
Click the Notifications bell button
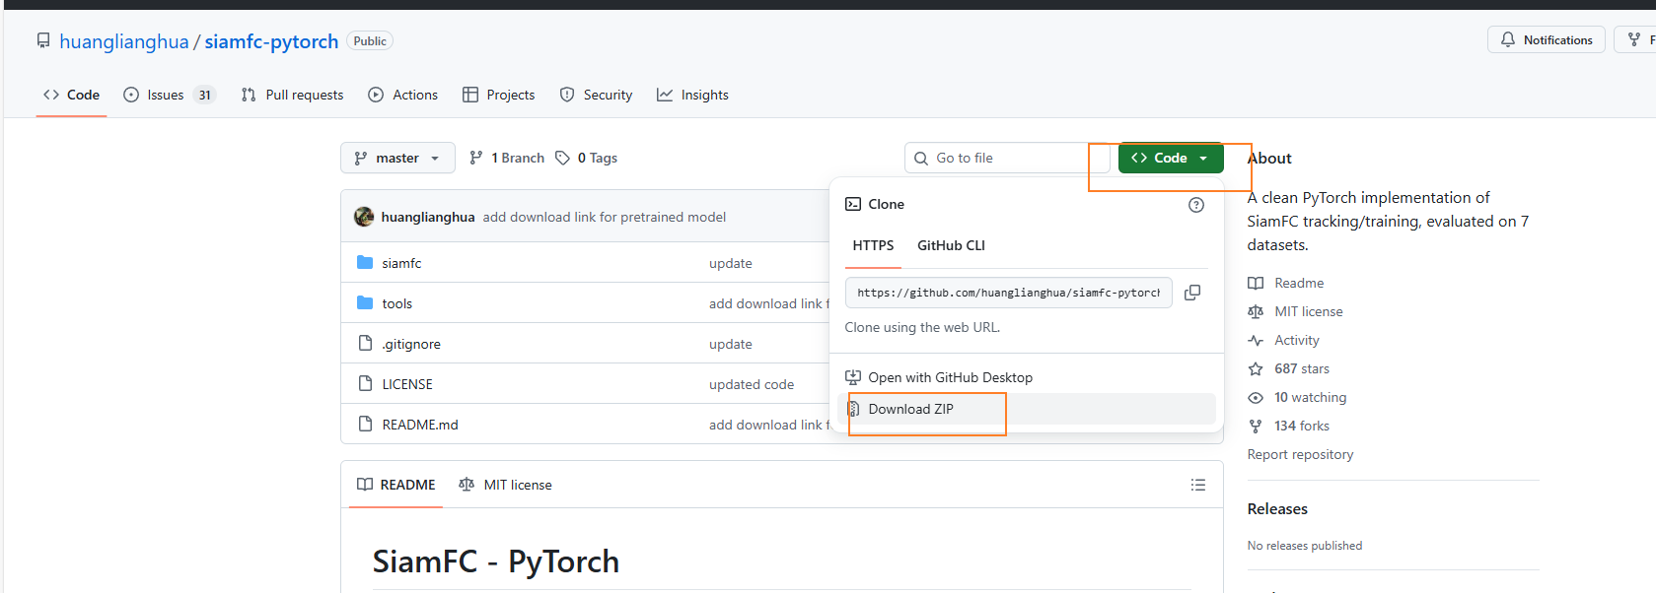click(1547, 39)
